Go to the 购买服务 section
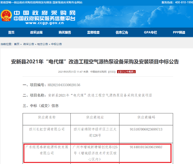 pyautogui.click(x=65, y=32)
